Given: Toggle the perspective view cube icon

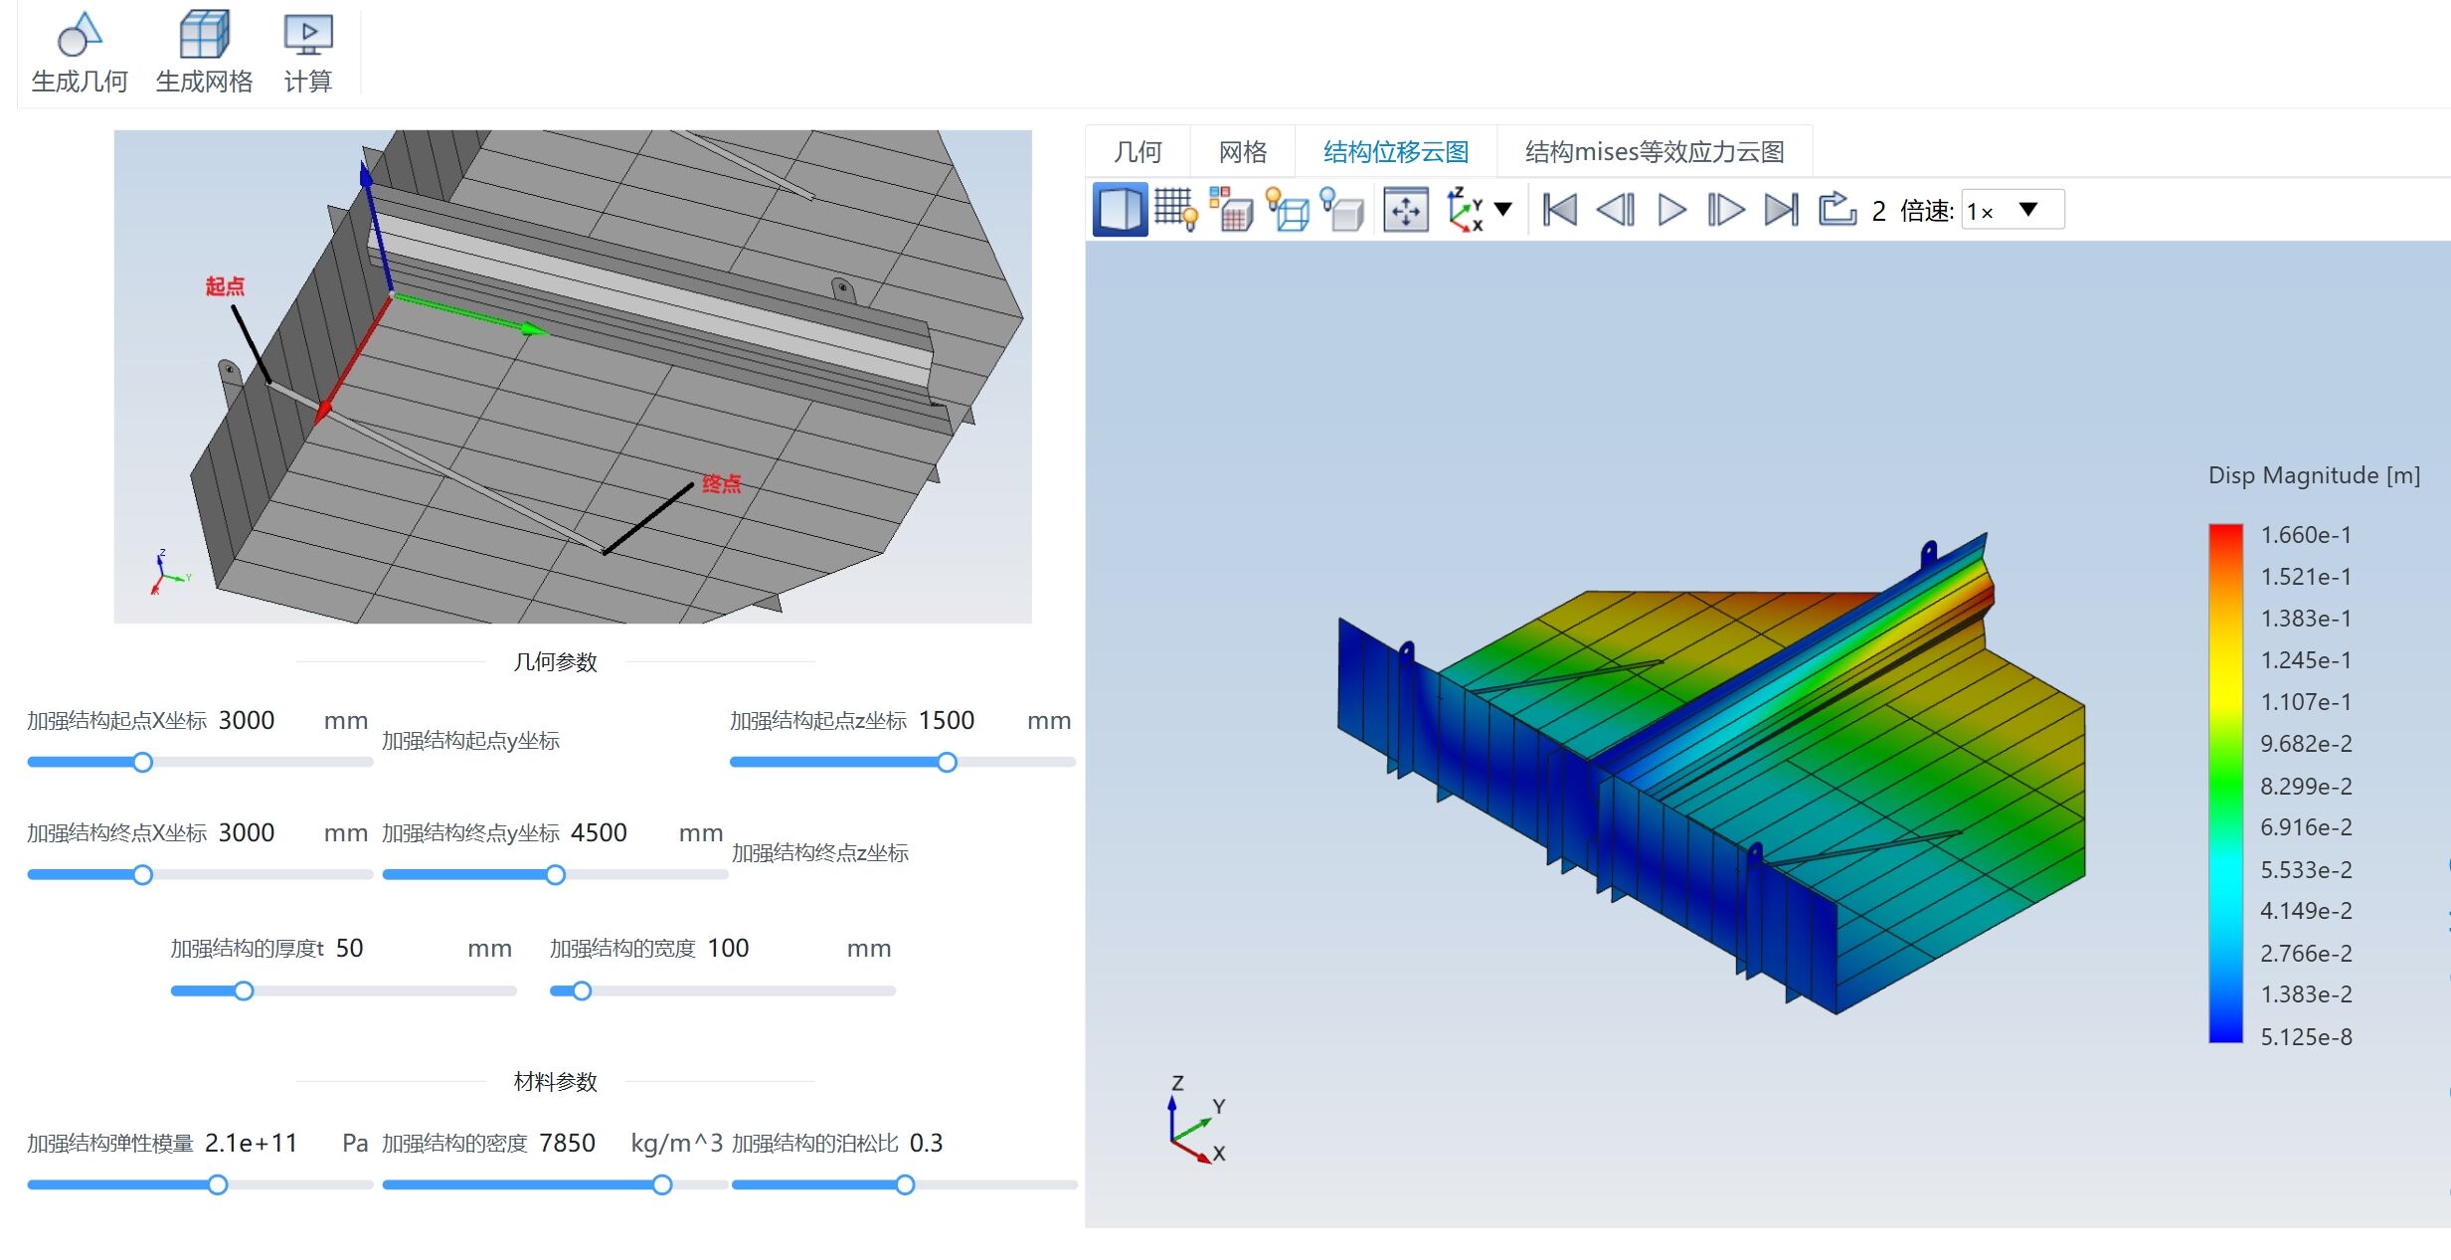Looking at the screenshot, I should tap(1120, 210).
